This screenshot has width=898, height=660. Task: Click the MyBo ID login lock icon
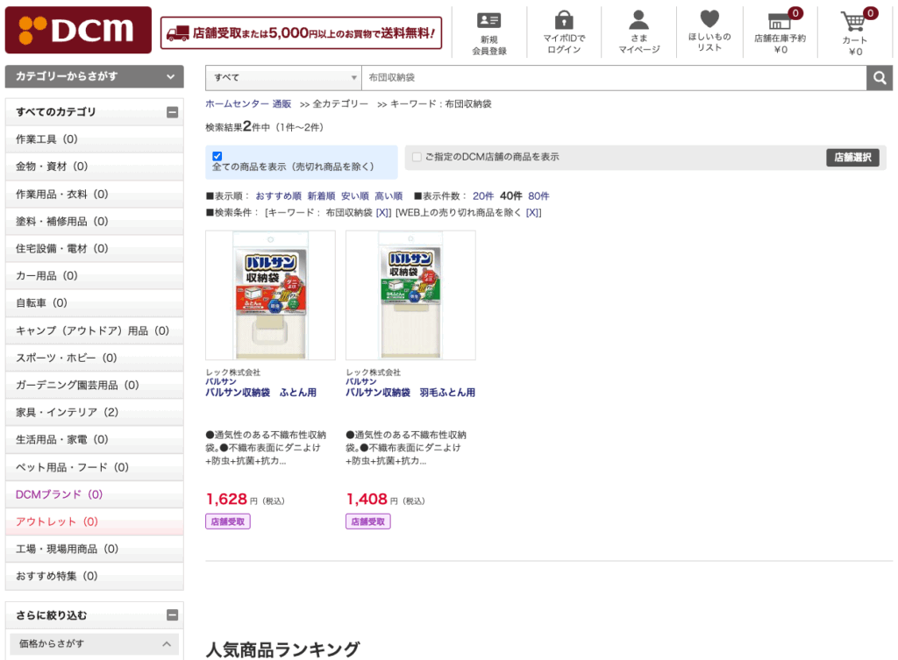tap(564, 20)
